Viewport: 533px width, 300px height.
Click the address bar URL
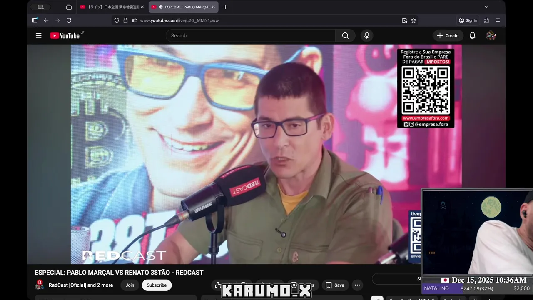tap(179, 20)
